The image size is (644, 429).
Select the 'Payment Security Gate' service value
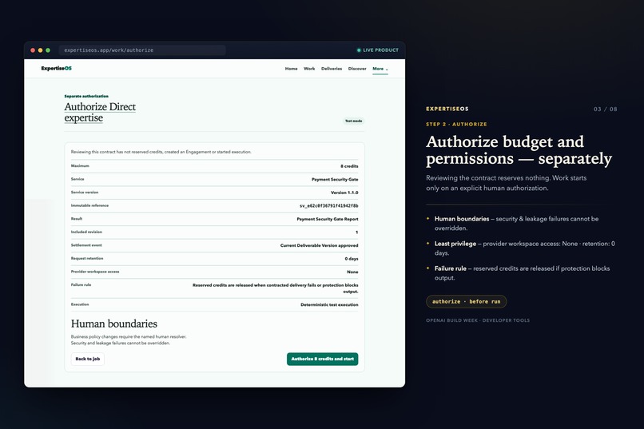[x=335, y=180]
